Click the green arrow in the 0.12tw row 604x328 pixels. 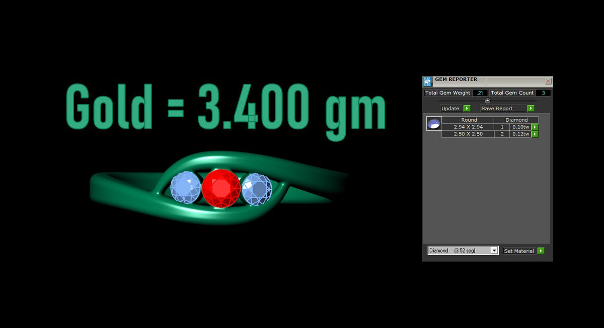point(535,134)
